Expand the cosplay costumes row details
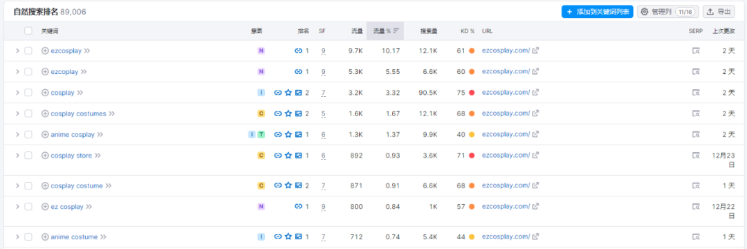 pos(17,113)
